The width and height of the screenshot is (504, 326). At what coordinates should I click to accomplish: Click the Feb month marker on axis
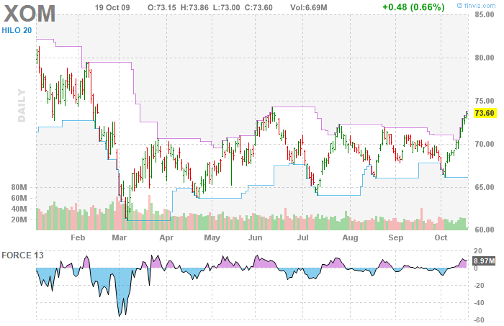click(x=77, y=237)
